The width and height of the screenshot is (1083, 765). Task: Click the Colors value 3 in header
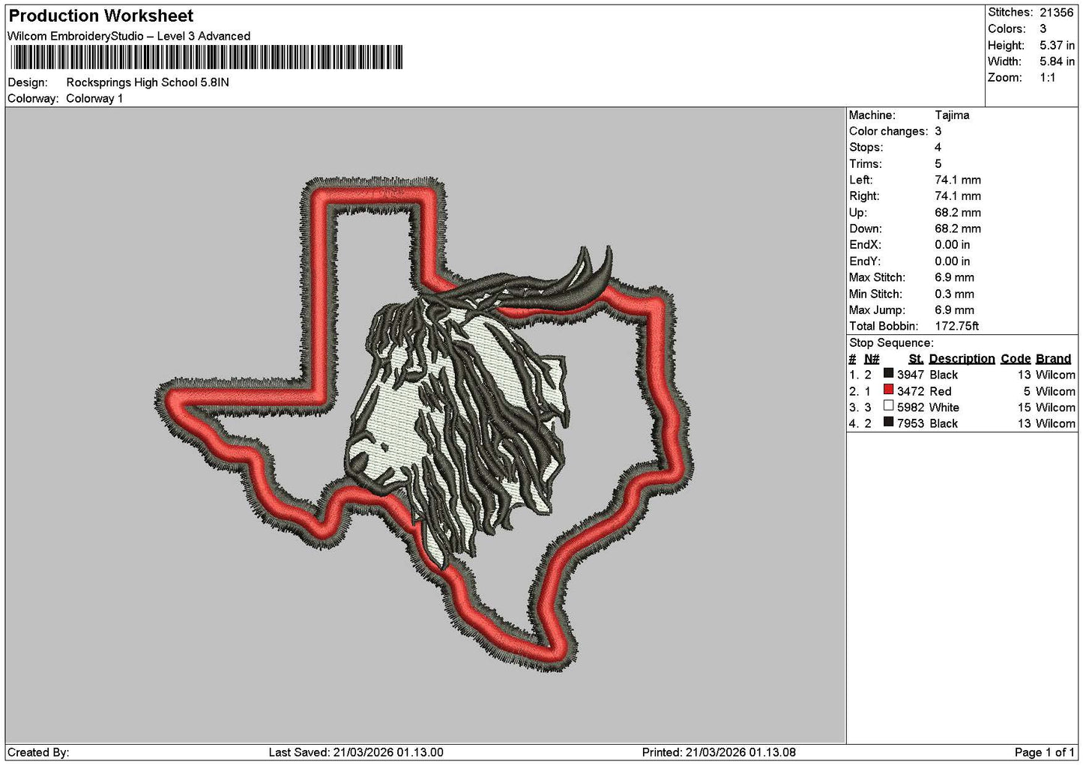pyautogui.click(x=1043, y=29)
